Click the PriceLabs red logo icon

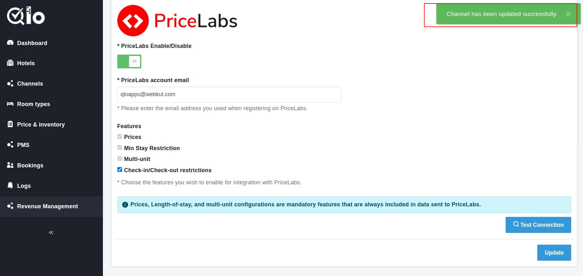pyautogui.click(x=133, y=20)
